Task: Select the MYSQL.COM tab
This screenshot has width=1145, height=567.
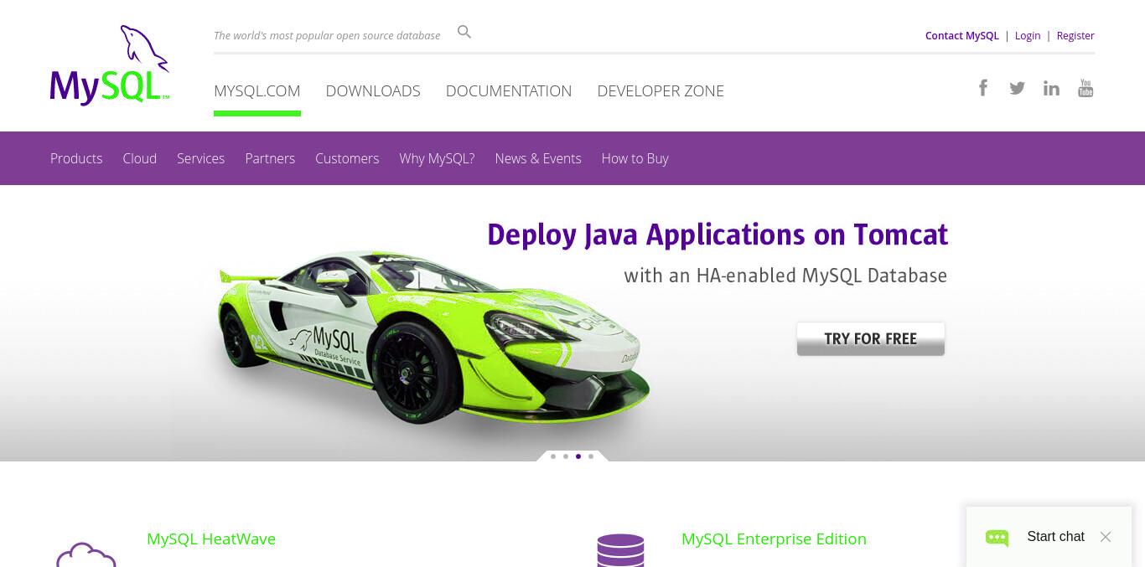Action: tap(257, 90)
